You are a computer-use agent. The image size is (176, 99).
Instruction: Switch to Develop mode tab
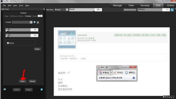(x=145, y=5)
